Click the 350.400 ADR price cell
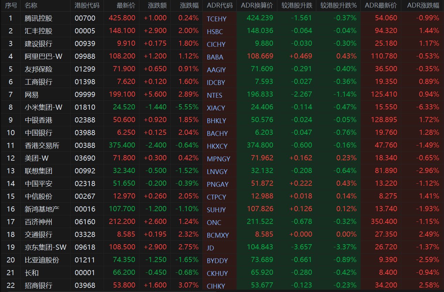This screenshot has height=292, width=444. pos(384,221)
